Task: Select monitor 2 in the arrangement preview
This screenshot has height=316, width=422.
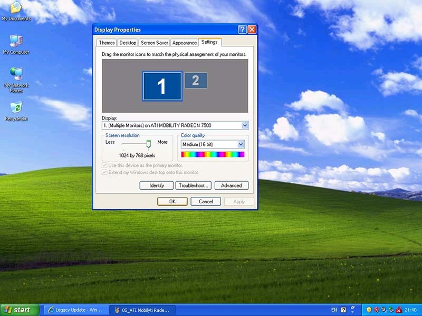Action: 196,80
